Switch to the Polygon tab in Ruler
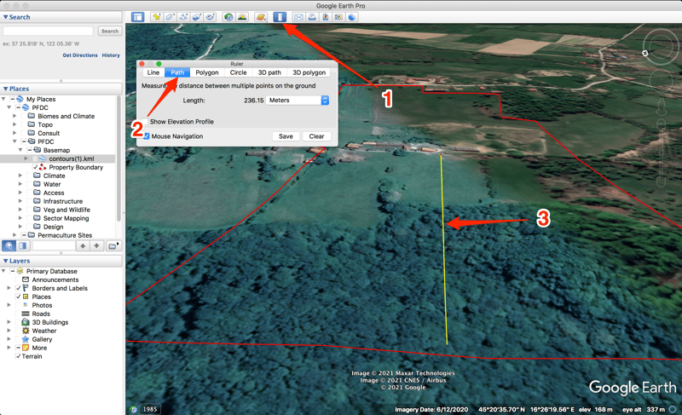The width and height of the screenshot is (682, 415). 207,72
